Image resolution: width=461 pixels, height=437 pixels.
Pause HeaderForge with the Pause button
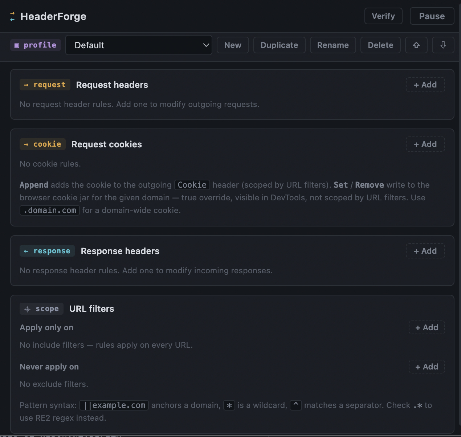point(432,16)
